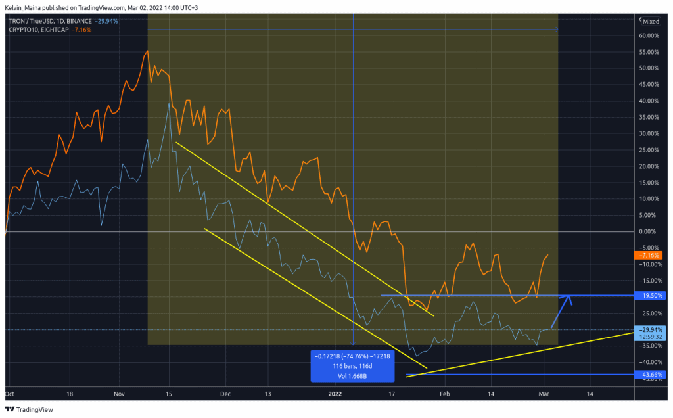Click the 14 date label following Feb
This screenshot has height=418, width=673.
point(490,394)
